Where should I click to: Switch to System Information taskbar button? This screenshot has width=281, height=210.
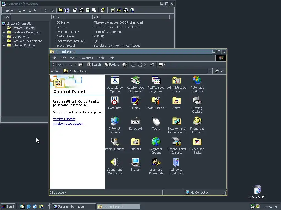(x=74, y=206)
